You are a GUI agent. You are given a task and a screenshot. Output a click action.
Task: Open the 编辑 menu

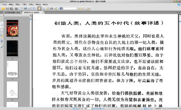(11, 5)
